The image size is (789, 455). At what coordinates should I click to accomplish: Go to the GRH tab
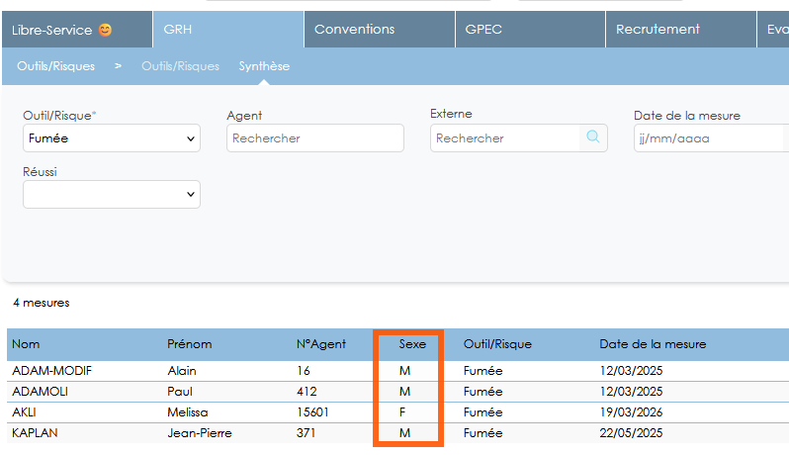click(x=228, y=30)
